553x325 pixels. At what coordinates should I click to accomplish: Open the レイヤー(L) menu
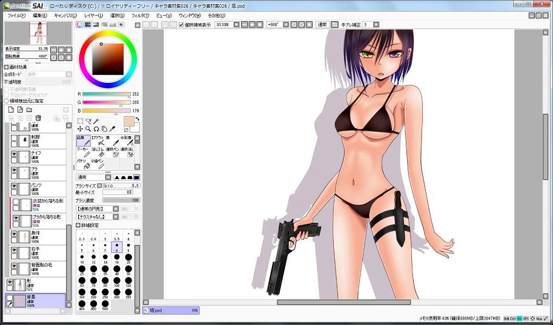(x=93, y=15)
